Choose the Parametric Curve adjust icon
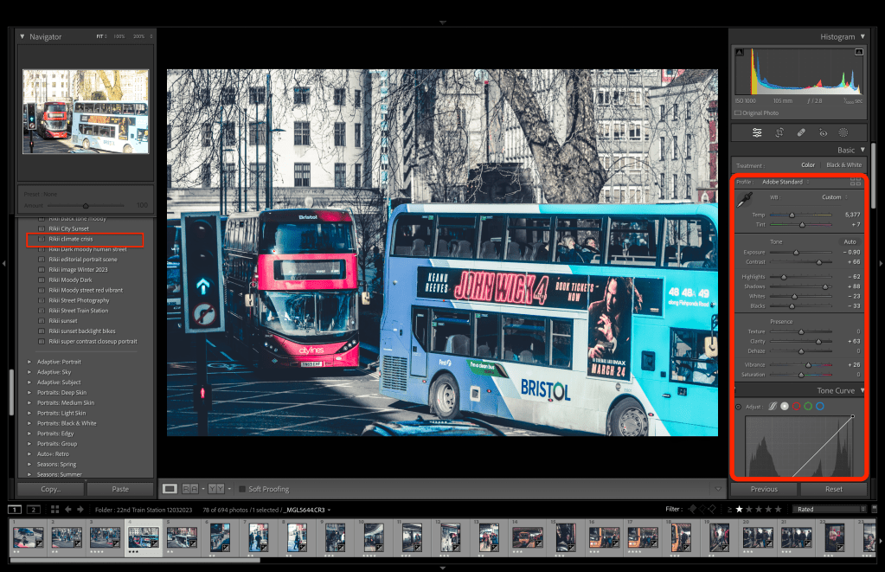The height and width of the screenshot is (572, 885). click(x=773, y=406)
